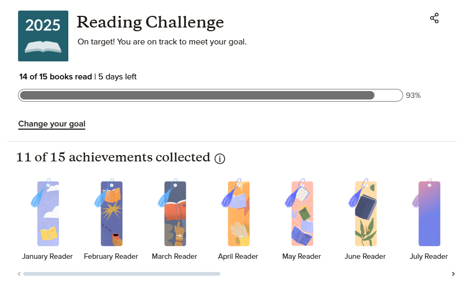Click the share icon
This screenshot has width=473, height=290.
tap(434, 19)
